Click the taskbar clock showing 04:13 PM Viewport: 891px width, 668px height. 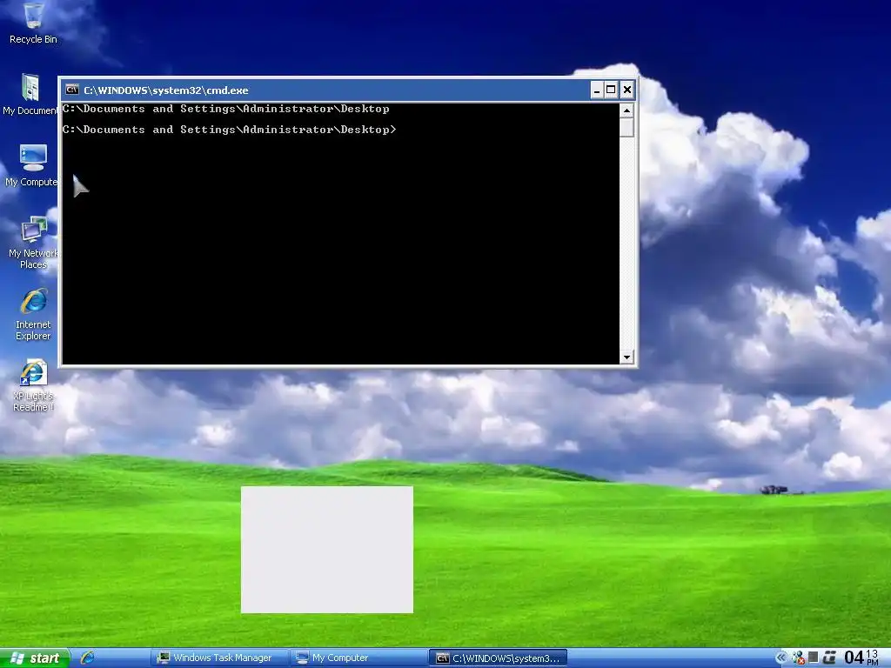(x=861, y=658)
